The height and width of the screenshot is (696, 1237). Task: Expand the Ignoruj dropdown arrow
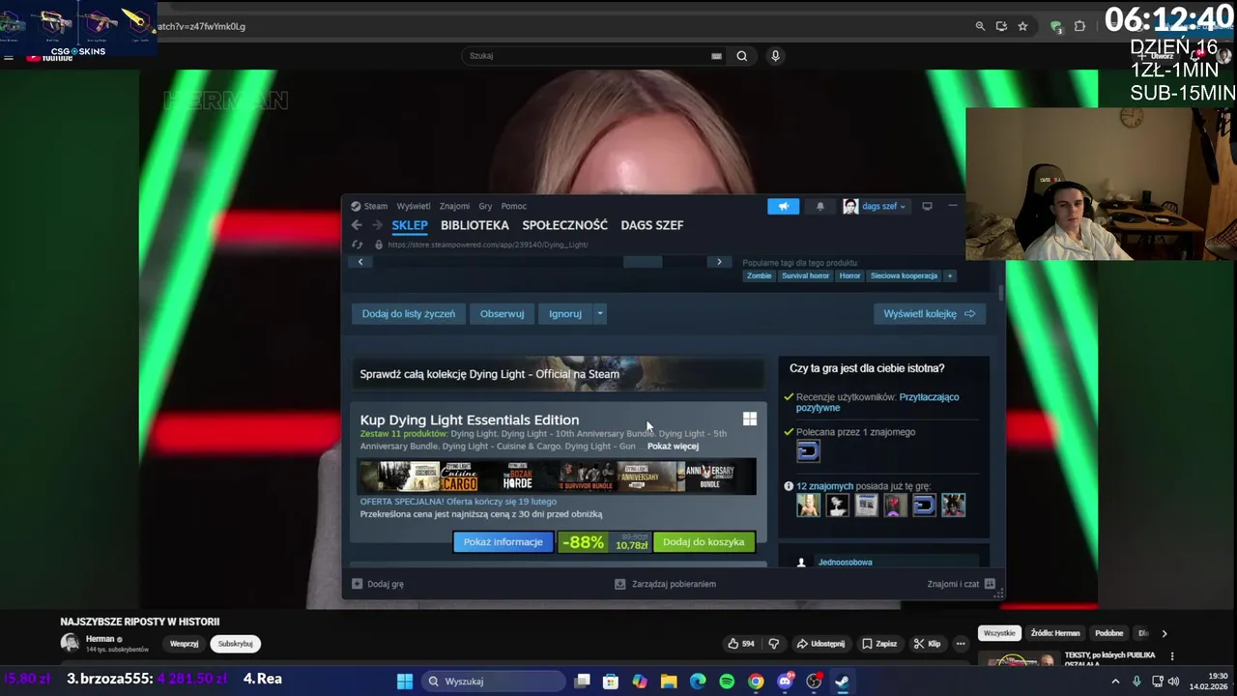coord(599,313)
